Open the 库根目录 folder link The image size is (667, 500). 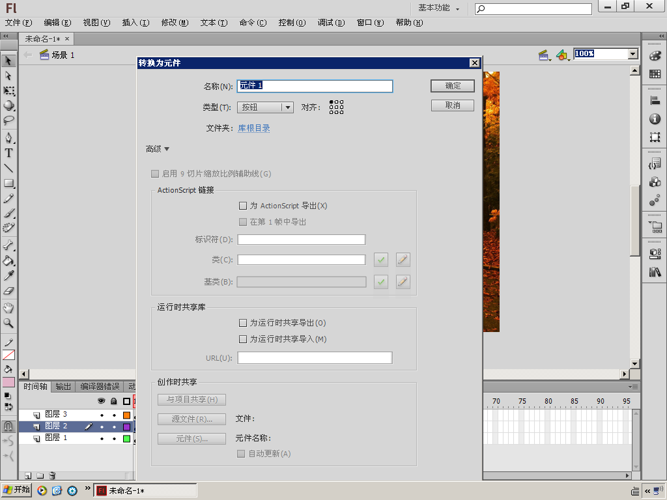click(254, 128)
